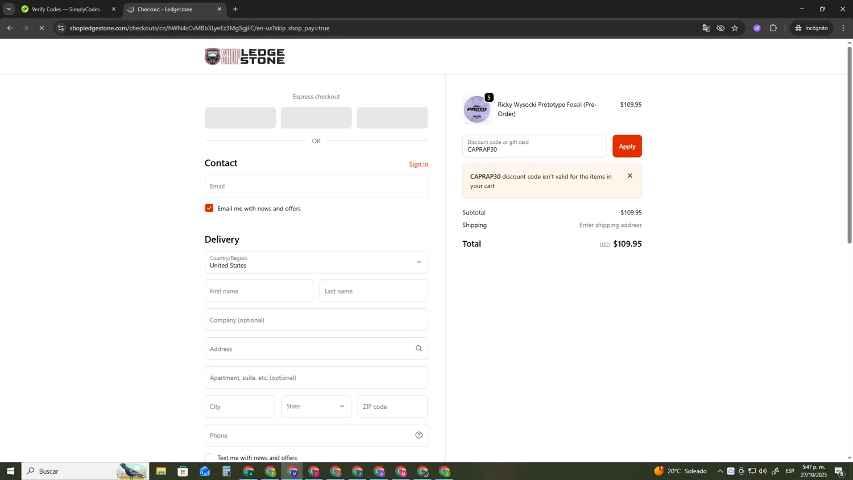Switch to the Verify Codes — SimplyCodes tab
Screen dimensions: 853x480
tap(65, 9)
